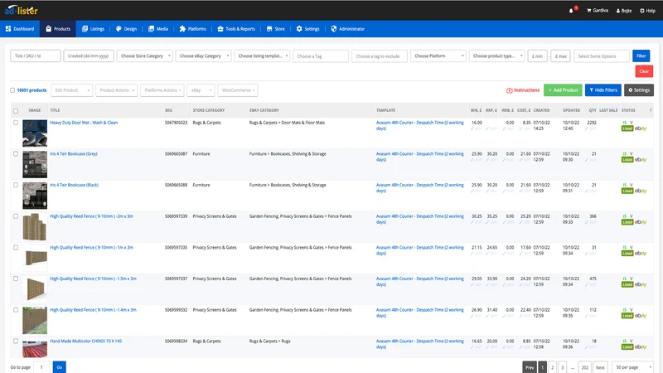The image size is (663, 373).
Task: Open the Design menu
Action: (x=126, y=29)
